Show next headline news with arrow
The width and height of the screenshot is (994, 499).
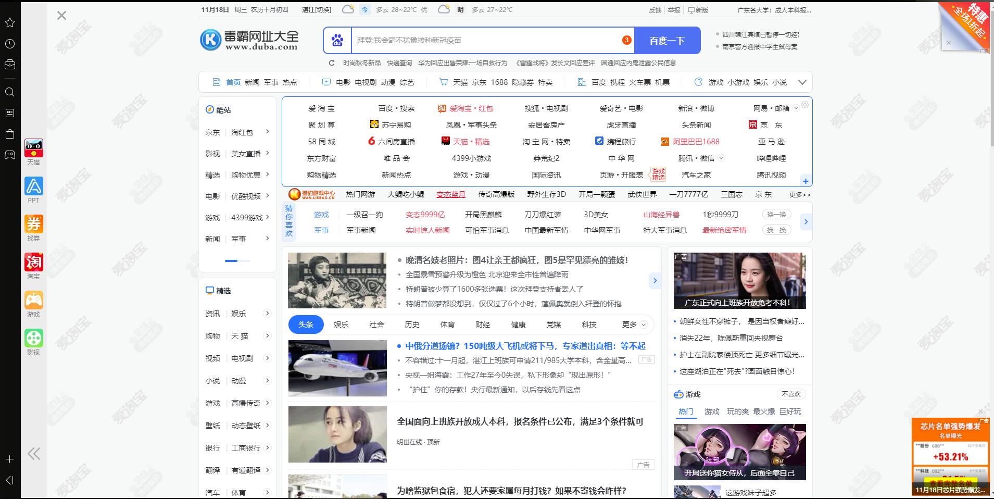[655, 281]
